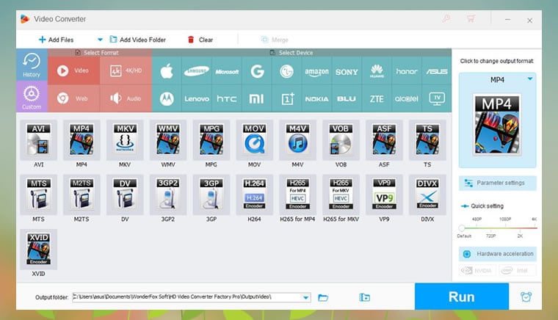Pick the M2TS format icon
This screenshot has height=320, width=558.
81,194
